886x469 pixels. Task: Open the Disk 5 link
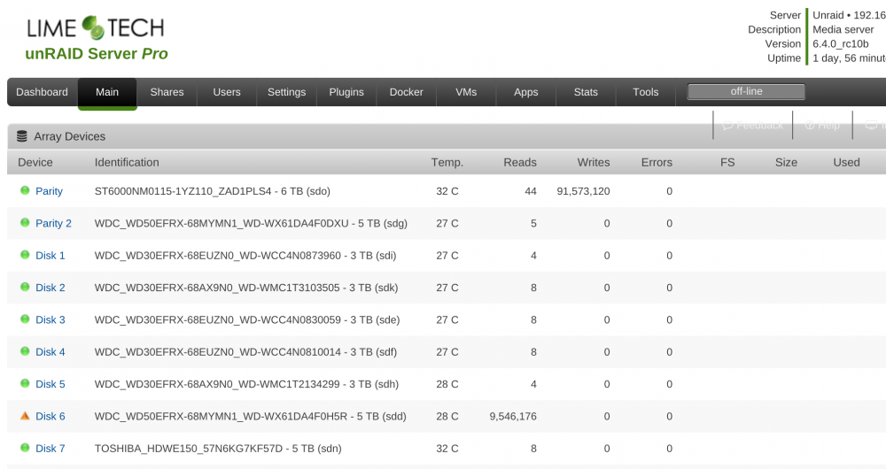51,384
